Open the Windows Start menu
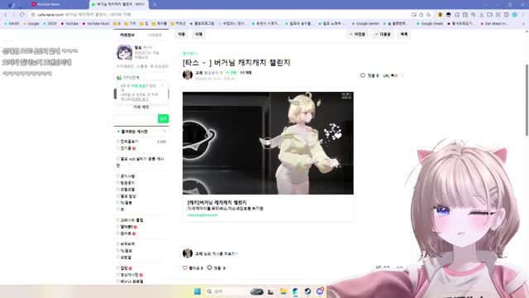 198,291
